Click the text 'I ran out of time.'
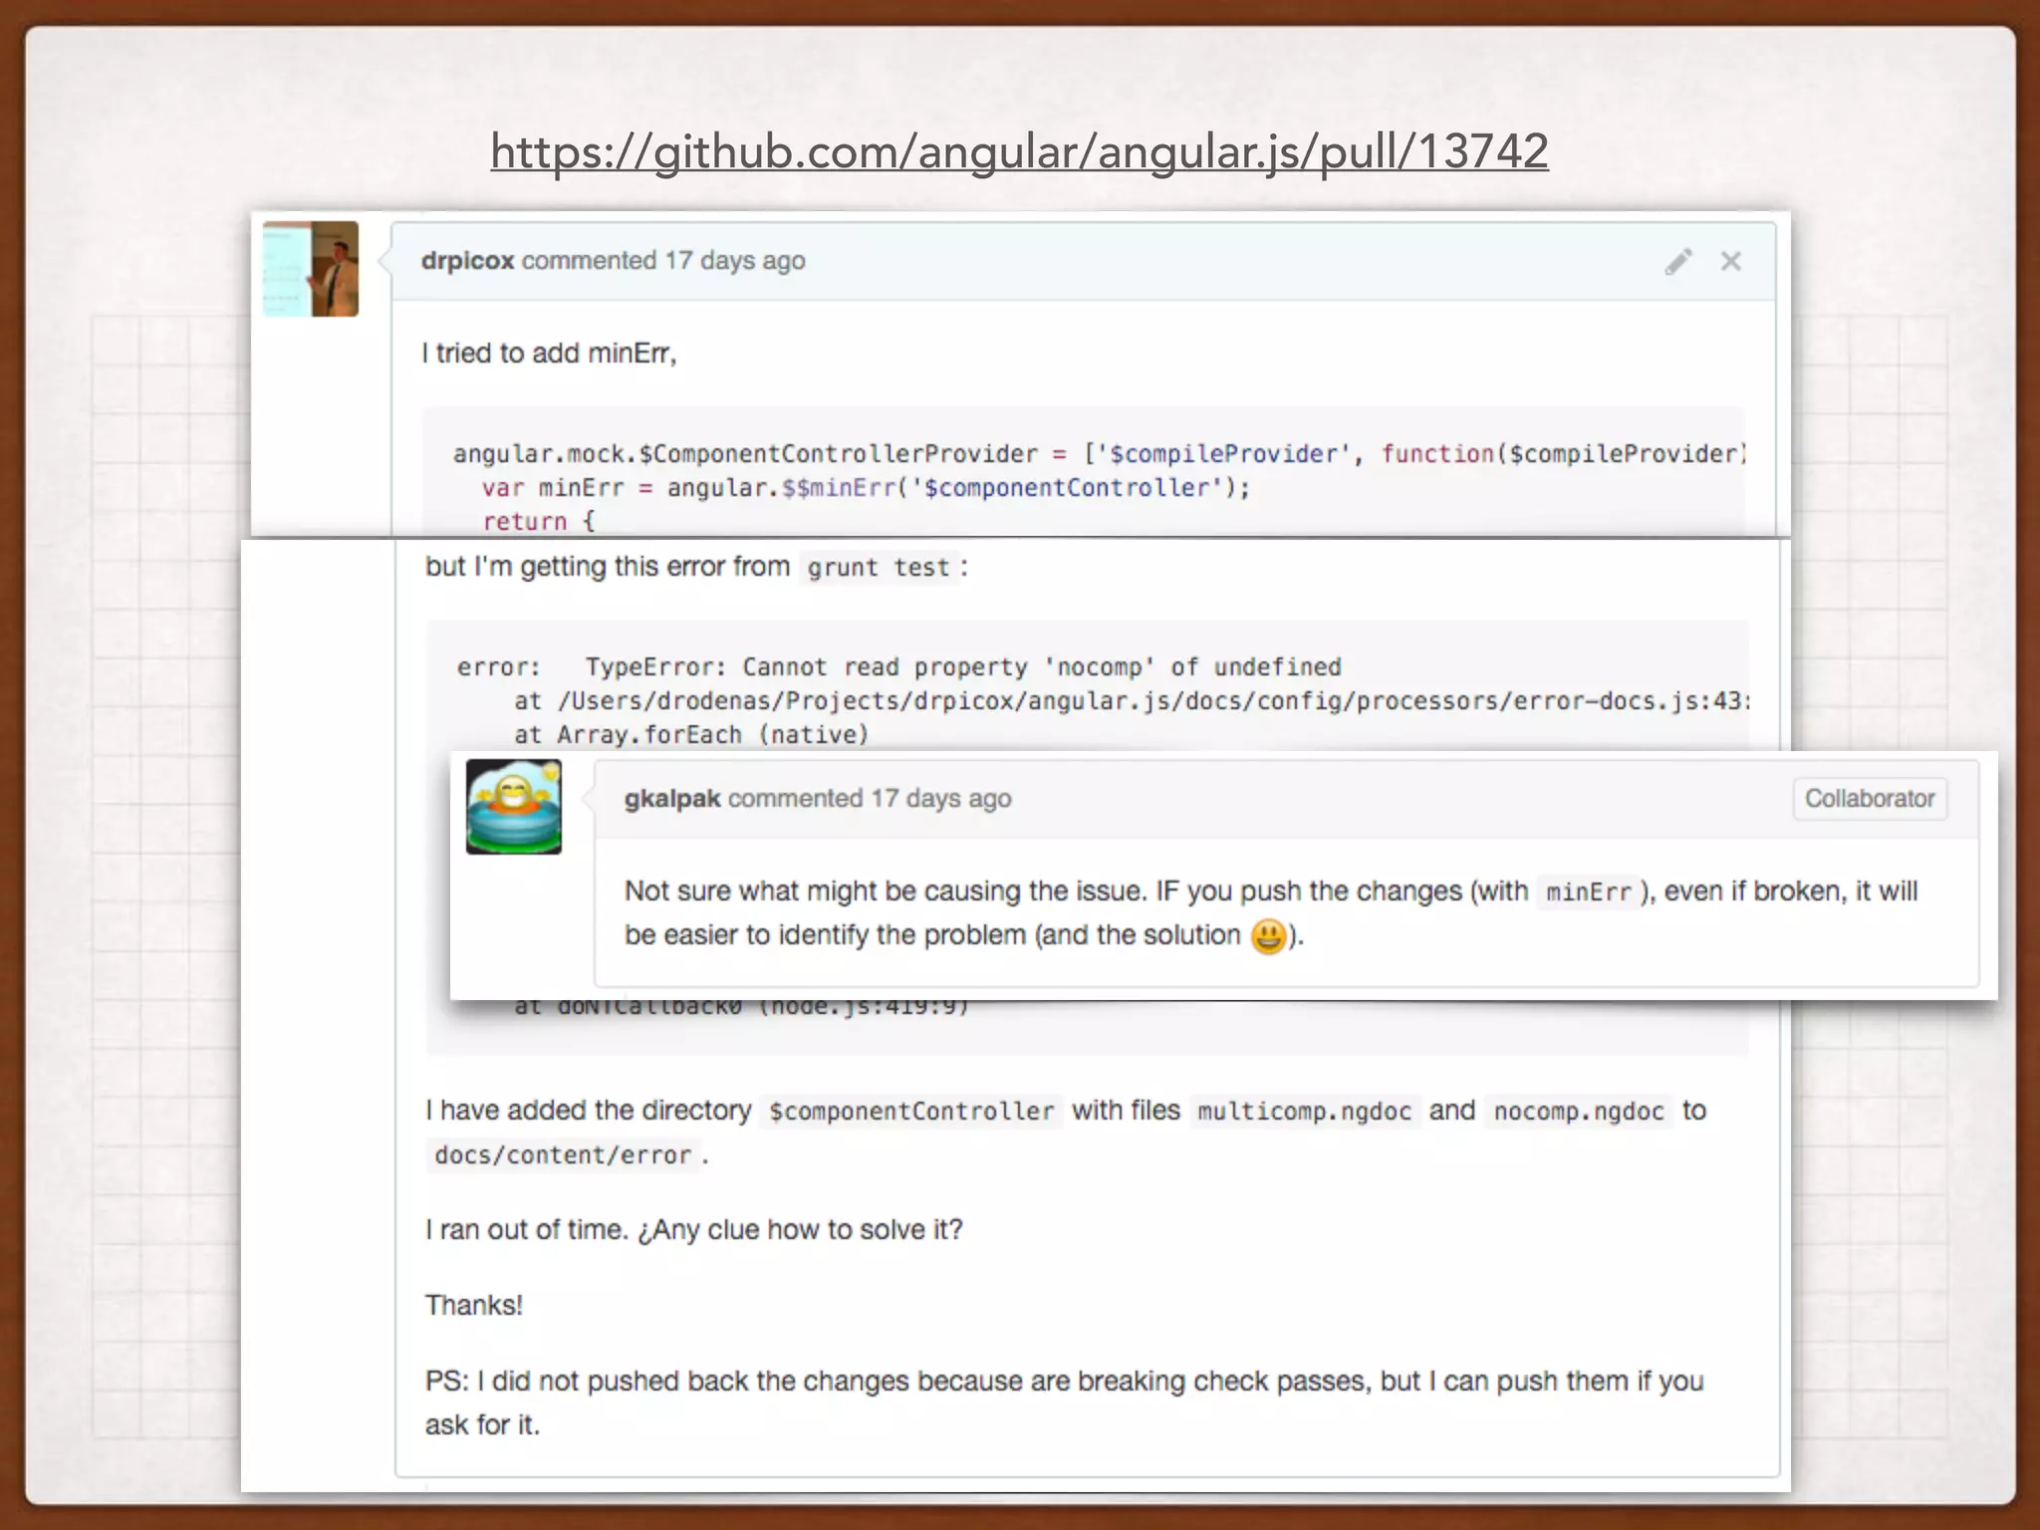 pos(527,1230)
